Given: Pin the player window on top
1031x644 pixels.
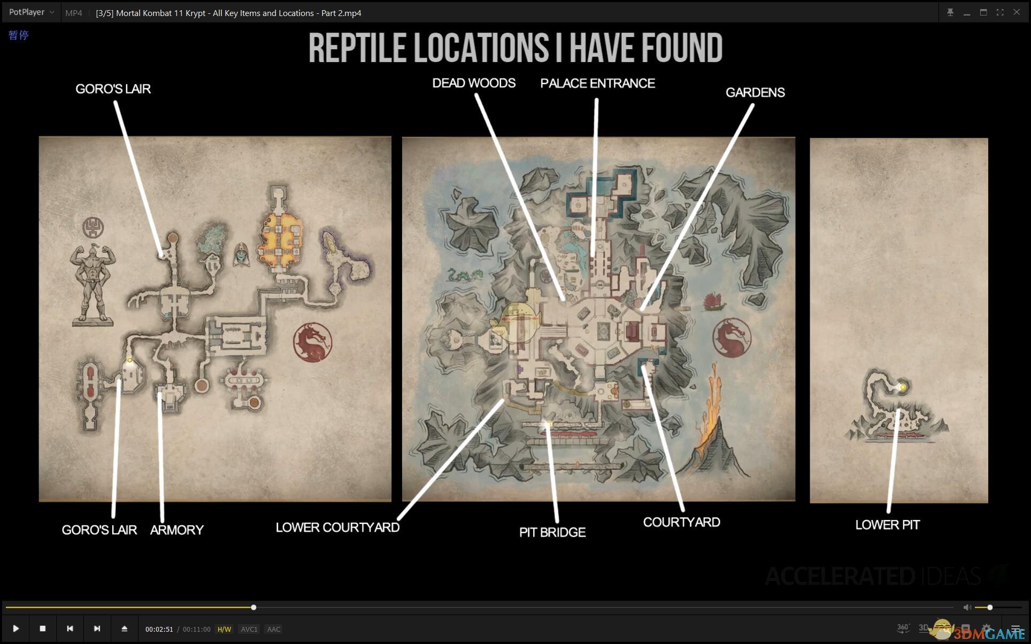Looking at the screenshot, I should coord(950,12).
